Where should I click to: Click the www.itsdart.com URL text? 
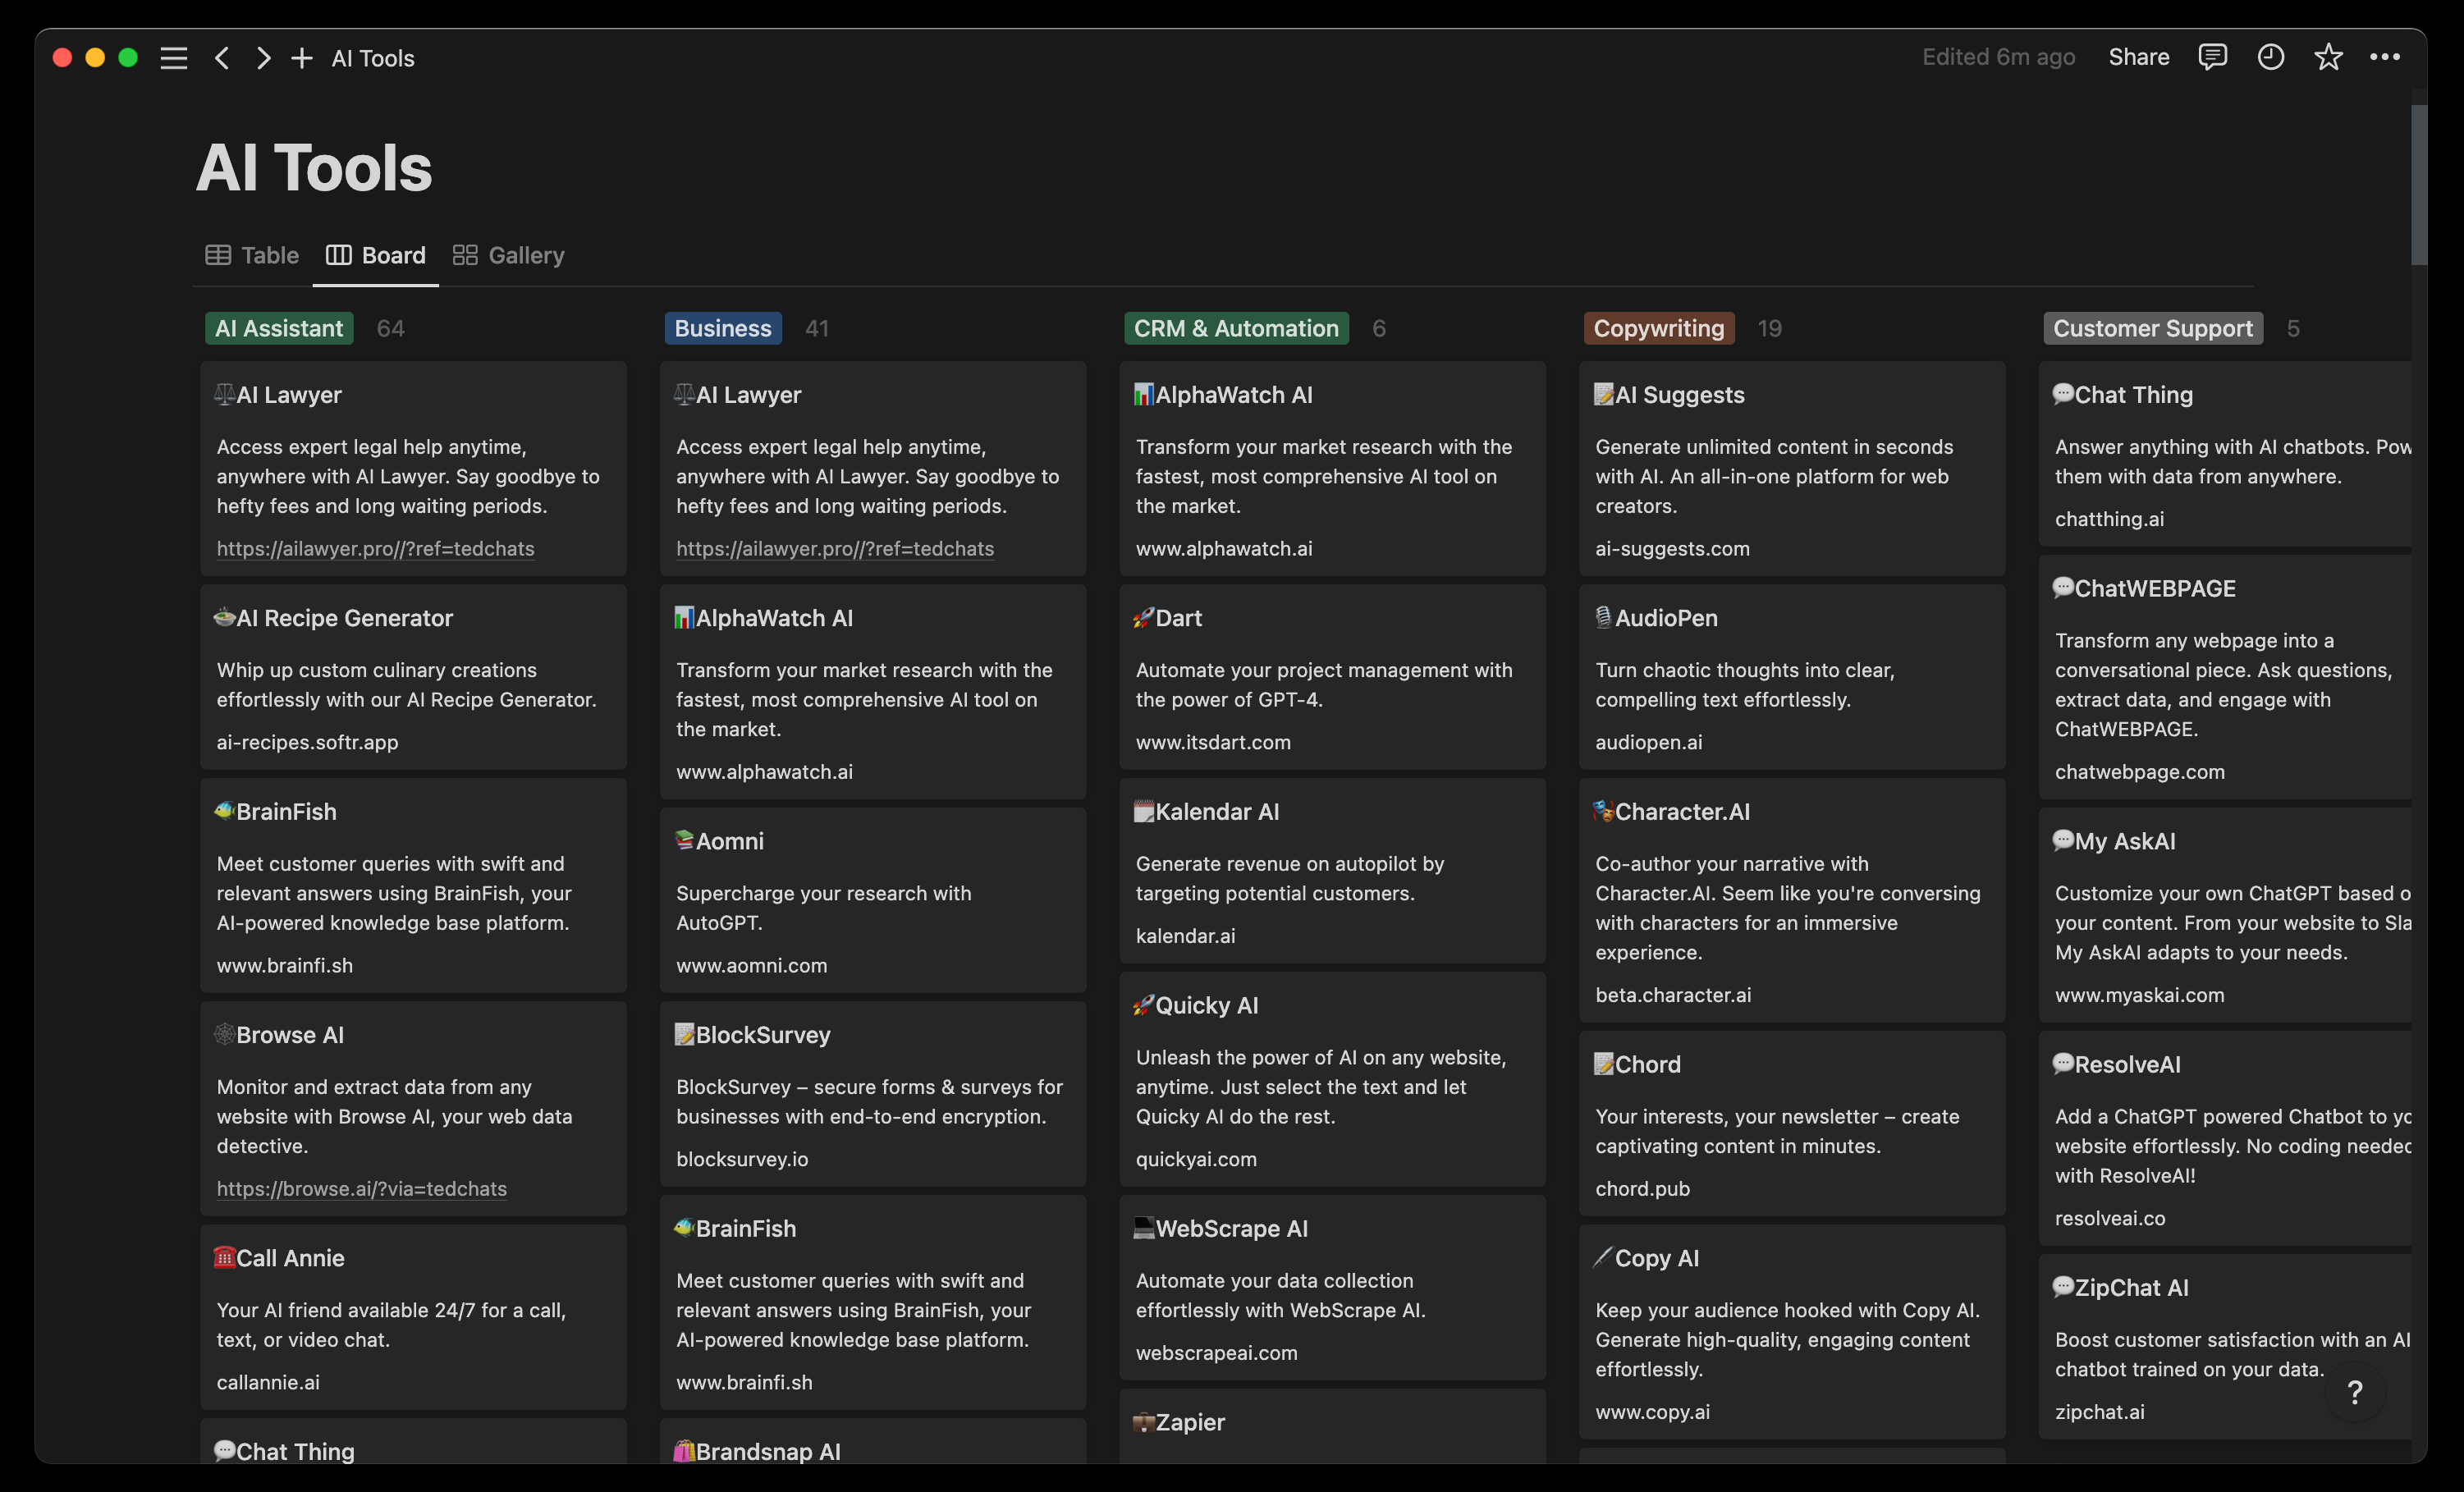click(1213, 742)
